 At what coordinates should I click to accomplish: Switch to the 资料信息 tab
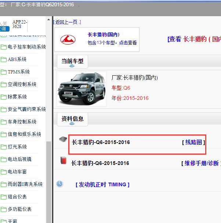(72, 119)
